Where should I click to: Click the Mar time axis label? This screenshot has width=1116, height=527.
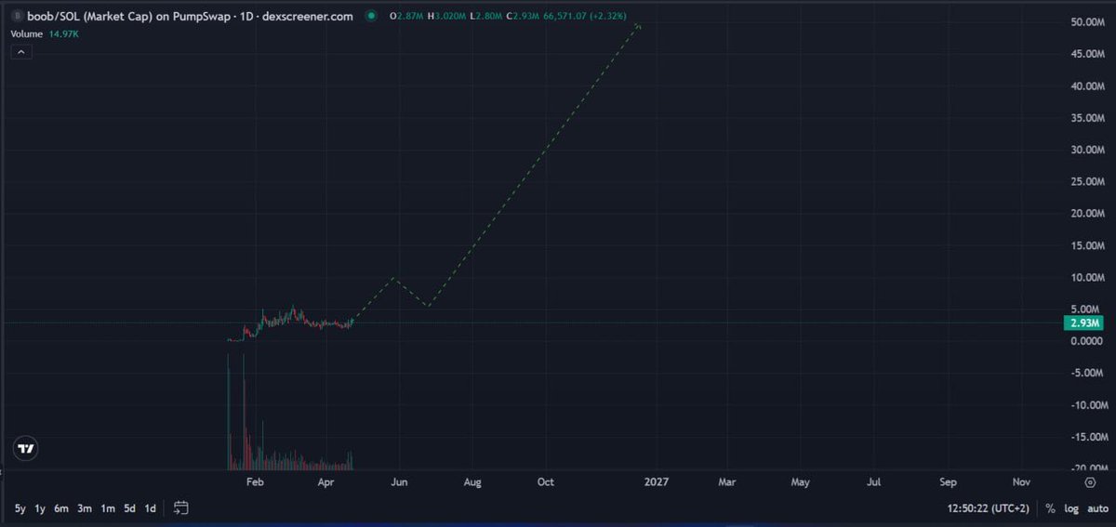click(727, 482)
